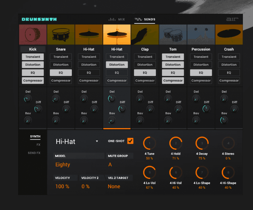253x210 pixels.
Task: Click macro knob 6 for 4 Hi-Vol
Action: click(x=176, y=172)
